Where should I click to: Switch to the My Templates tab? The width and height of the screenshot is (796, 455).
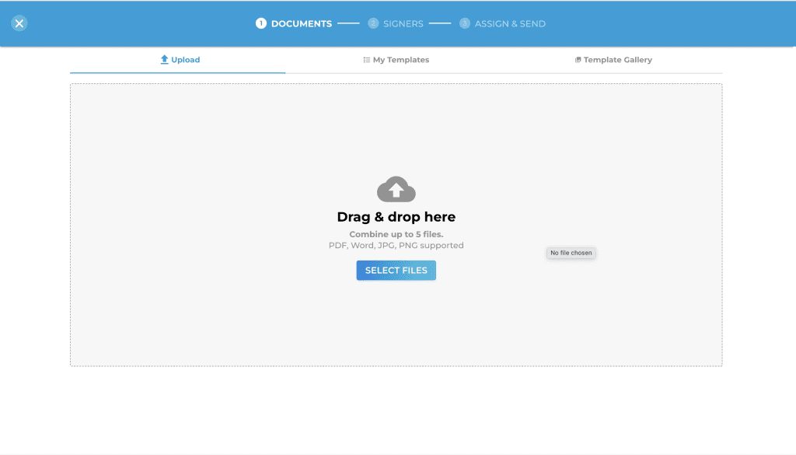pyautogui.click(x=396, y=59)
